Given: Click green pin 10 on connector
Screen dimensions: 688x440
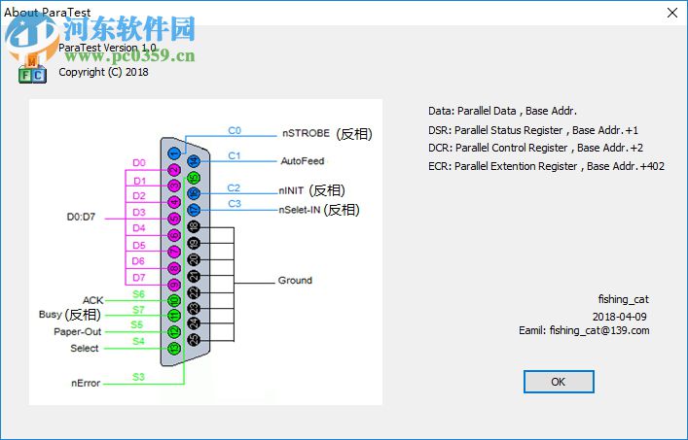Looking at the screenshot, I should [x=174, y=301].
